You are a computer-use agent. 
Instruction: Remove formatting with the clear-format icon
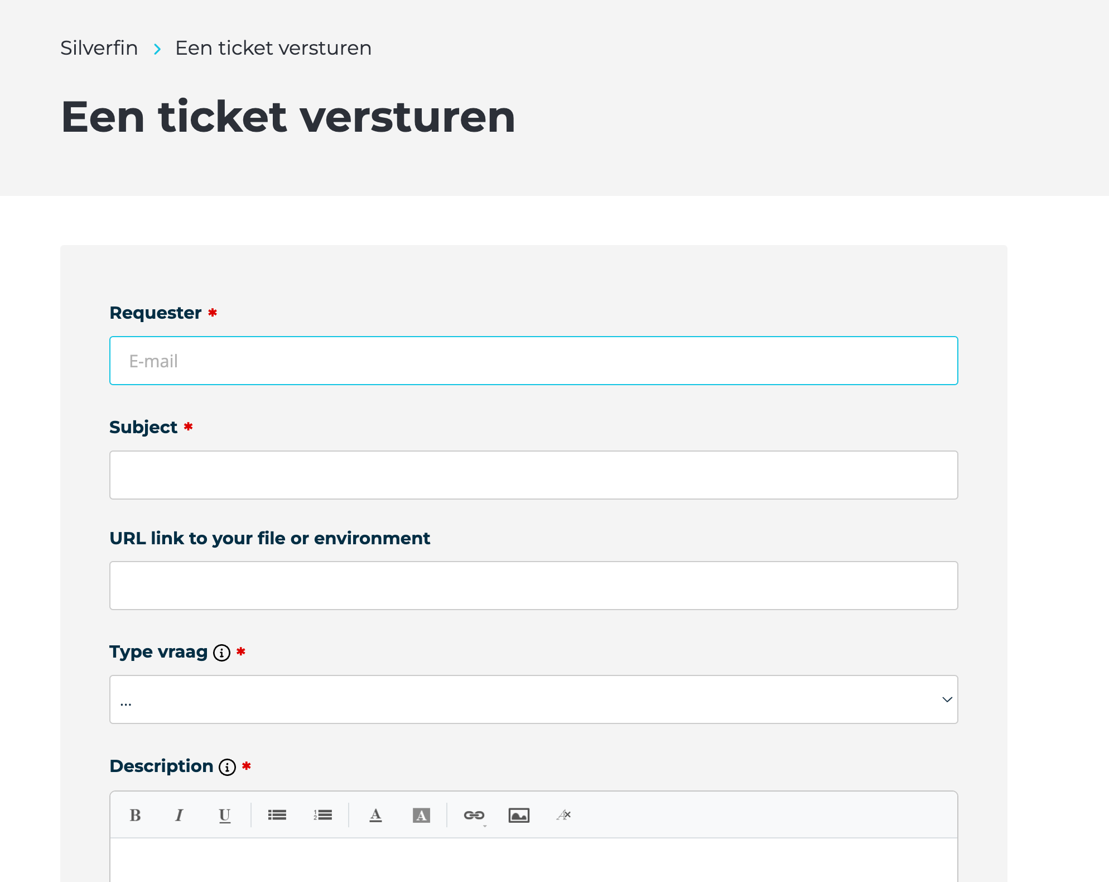tap(563, 815)
